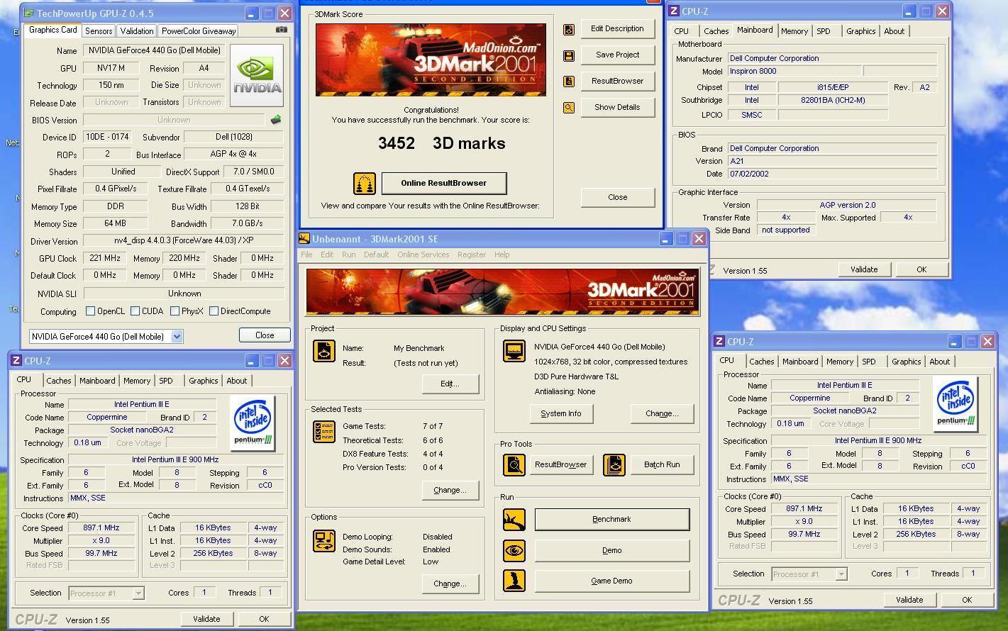Click the Game Demo button
The width and height of the screenshot is (1008, 631).
[611, 581]
